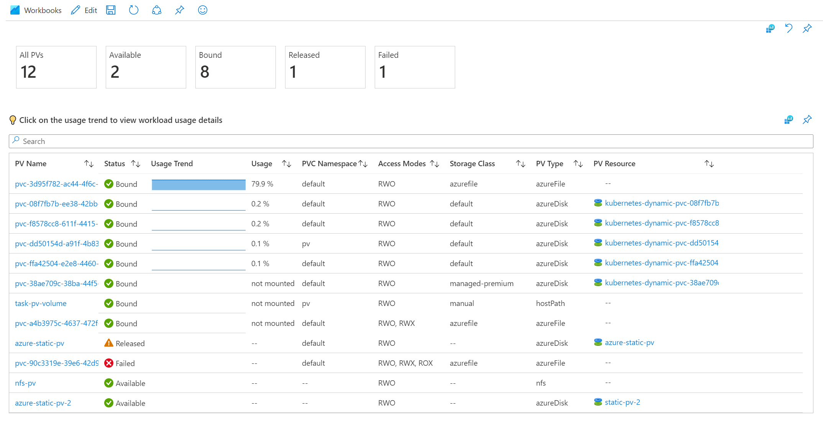Sort by Storage Class column header
Image resolution: width=823 pixels, height=422 pixels.
click(x=520, y=164)
